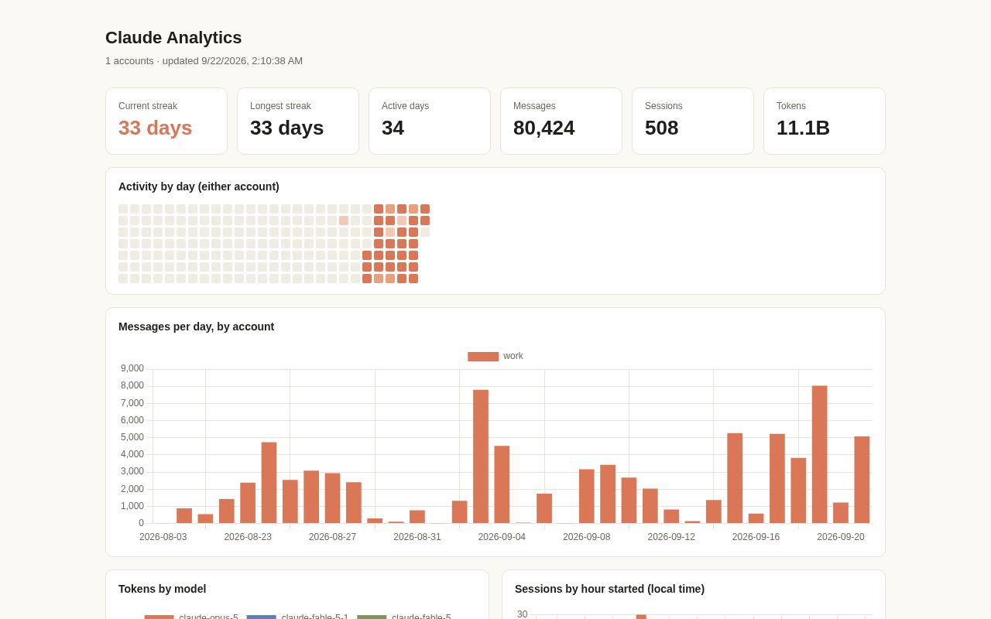Select the Sessions total 508
Viewport: 991px width, 619px height.
point(661,128)
